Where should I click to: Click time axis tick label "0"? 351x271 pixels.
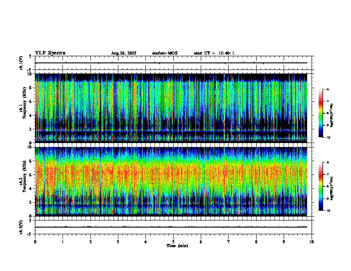click(35, 242)
